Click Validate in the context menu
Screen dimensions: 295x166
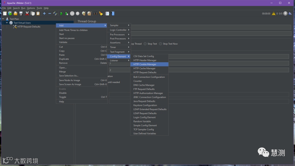tap(82, 42)
